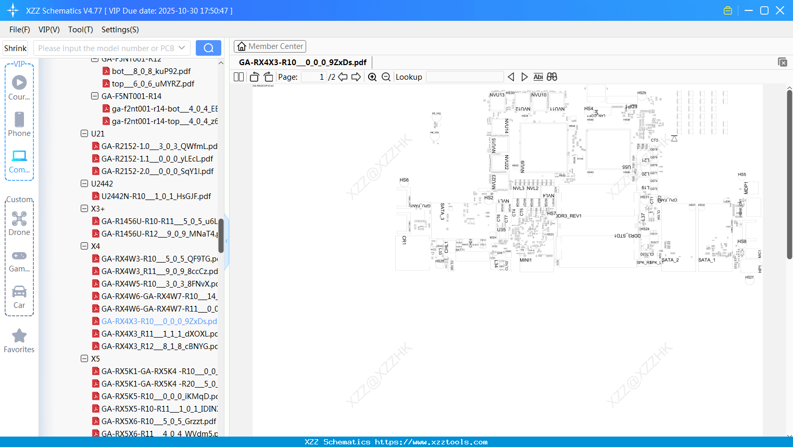Viewport: 793px width, 447px height.
Task: Open GA-R2152-2.0 PDF file
Action: coord(153,171)
